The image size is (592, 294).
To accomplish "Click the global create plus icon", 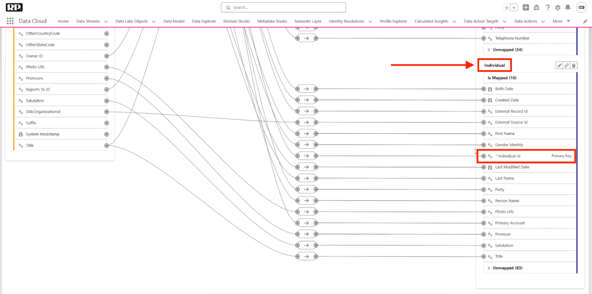I will pos(526,7).
